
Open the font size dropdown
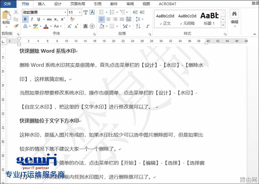click(x=80, y=12)
